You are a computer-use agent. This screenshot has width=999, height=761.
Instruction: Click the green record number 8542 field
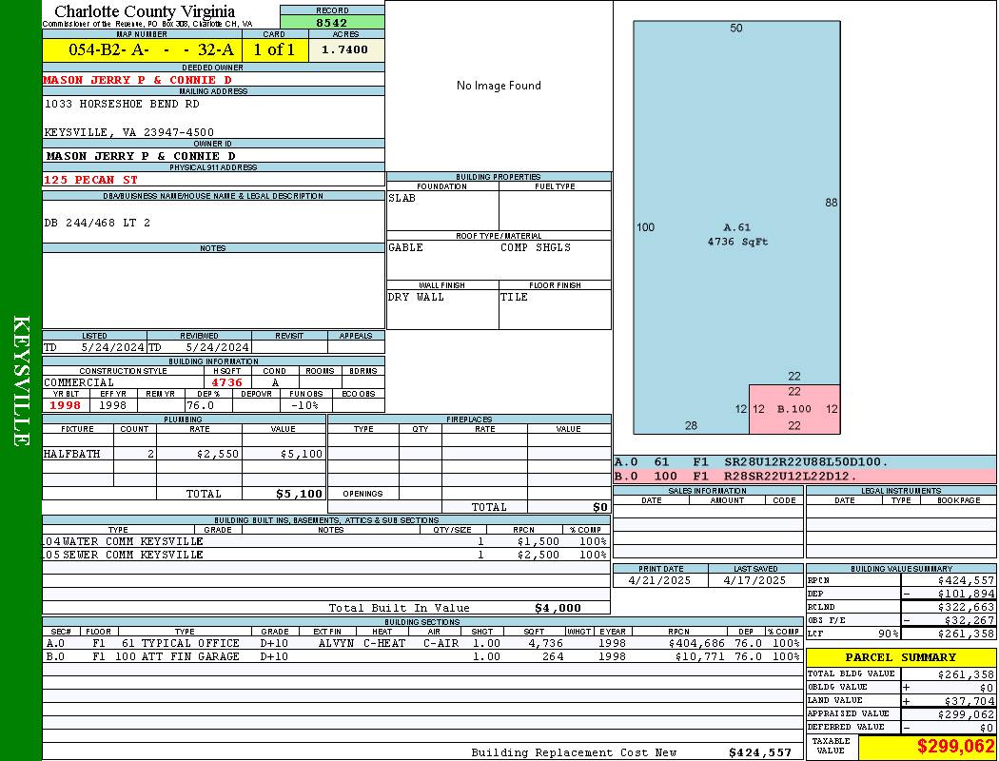tap(332, 22)
